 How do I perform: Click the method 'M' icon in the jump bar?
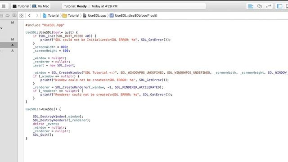click(112, 16)
